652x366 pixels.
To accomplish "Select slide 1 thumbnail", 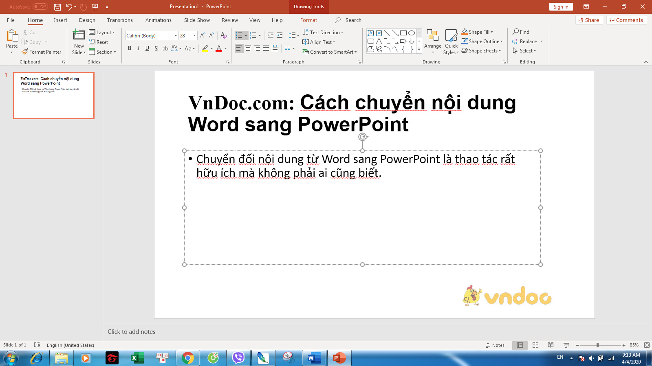I will coord(53,95).
